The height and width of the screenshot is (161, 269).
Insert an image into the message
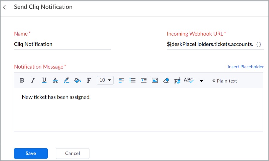(x=155, y=80)
